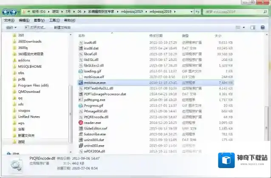Select the reader.exe file icon
The height and width of the screenshot is (178, 271).
coord(81,123)
